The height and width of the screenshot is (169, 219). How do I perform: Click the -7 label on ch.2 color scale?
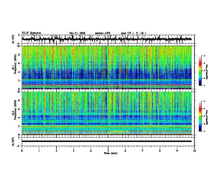204,131
